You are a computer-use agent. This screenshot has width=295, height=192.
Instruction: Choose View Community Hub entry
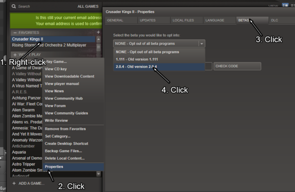63,98
